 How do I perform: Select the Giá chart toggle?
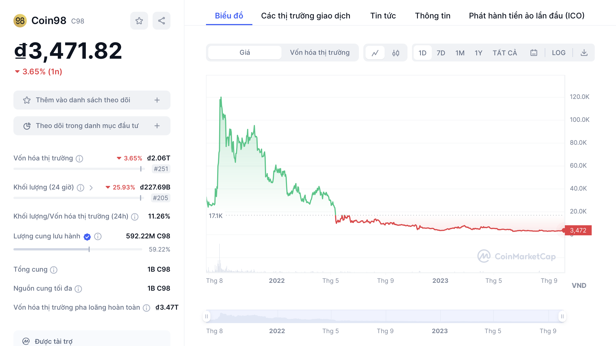(x=245, y=53)
